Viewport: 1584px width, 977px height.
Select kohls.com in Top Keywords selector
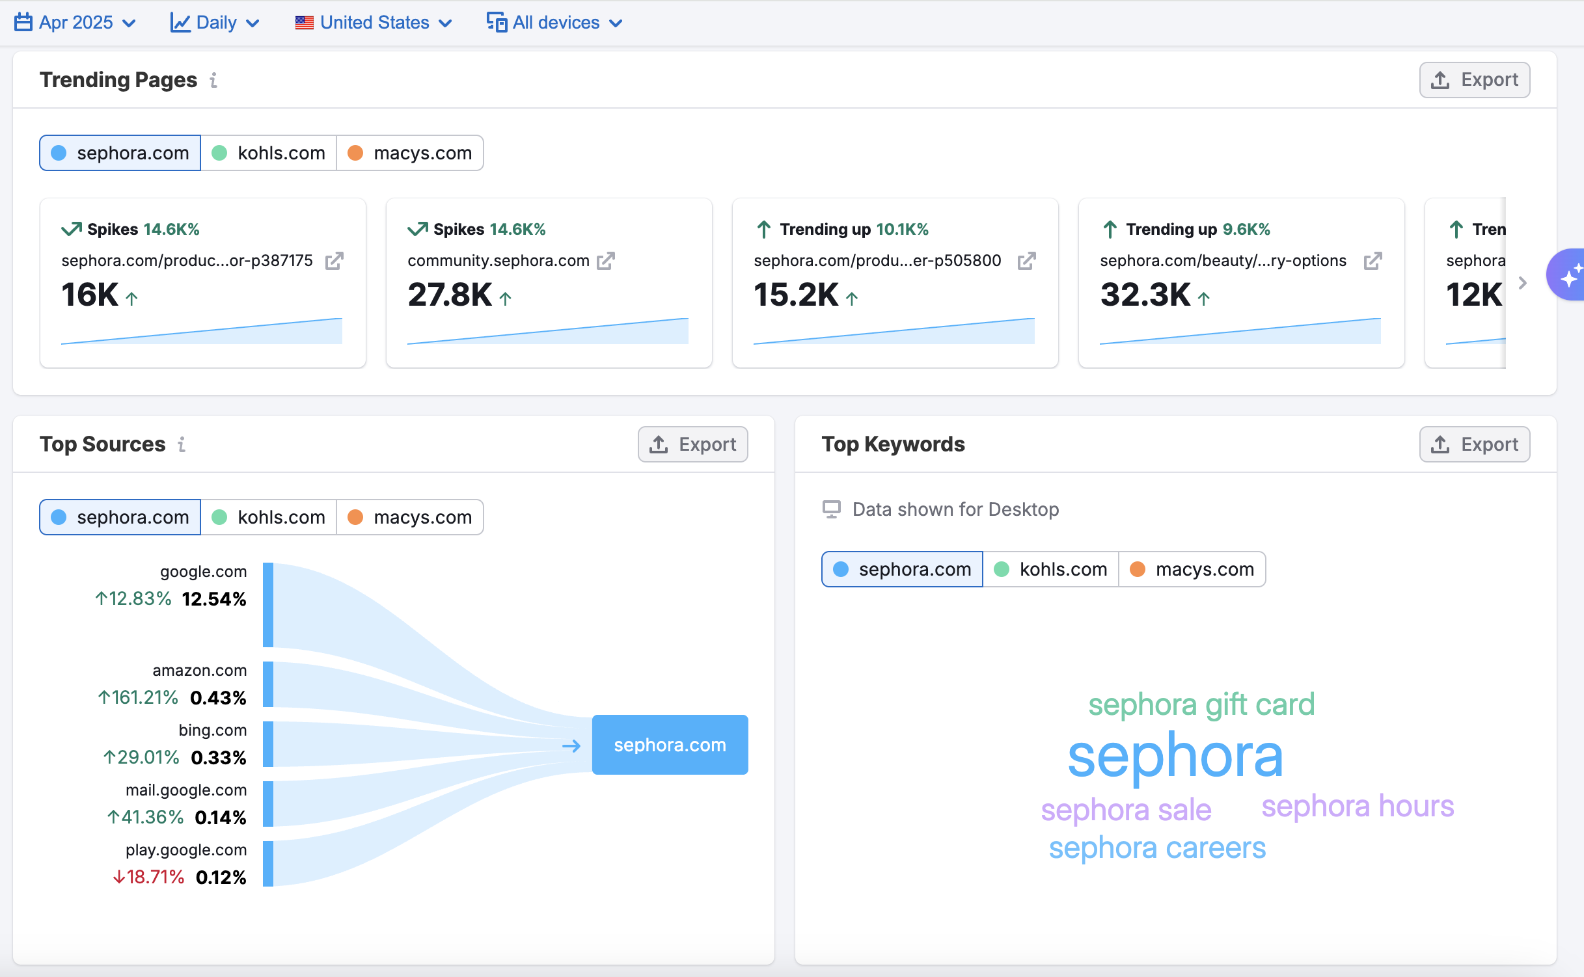(x=1050, y=569)
